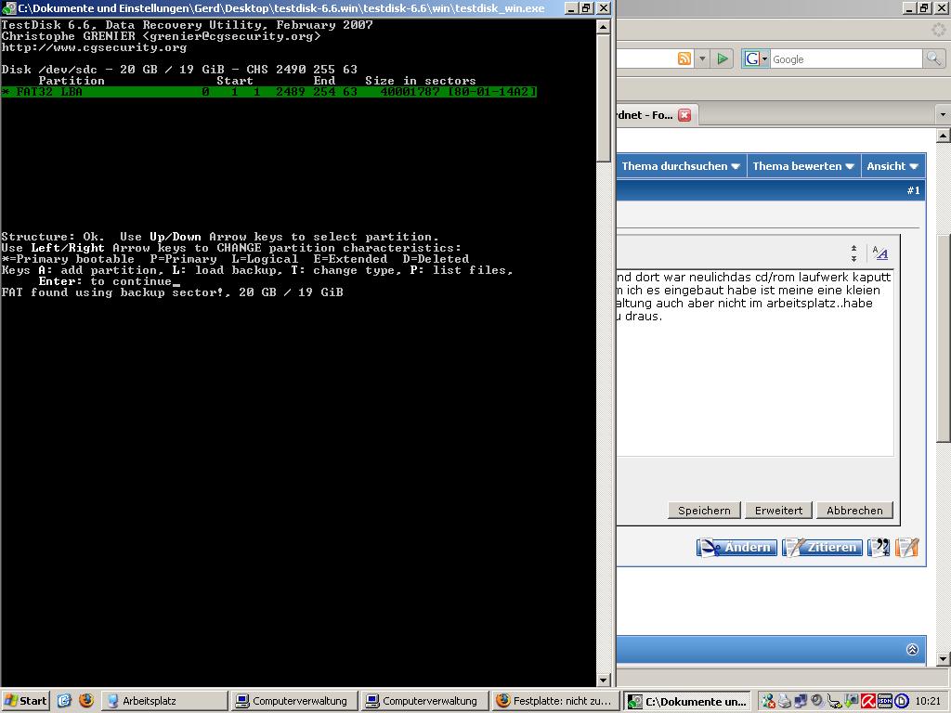Click the TestDisk console scrollbar thumb

(603, 98)
